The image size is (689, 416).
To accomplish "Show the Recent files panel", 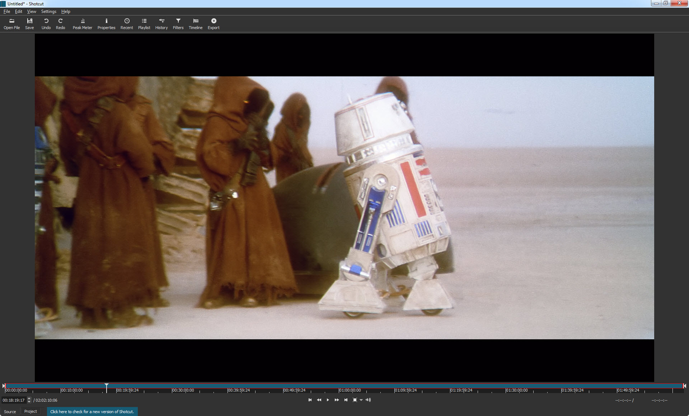I will pos(127,24).
